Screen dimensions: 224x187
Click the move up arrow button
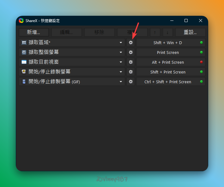tap(155, 32)
